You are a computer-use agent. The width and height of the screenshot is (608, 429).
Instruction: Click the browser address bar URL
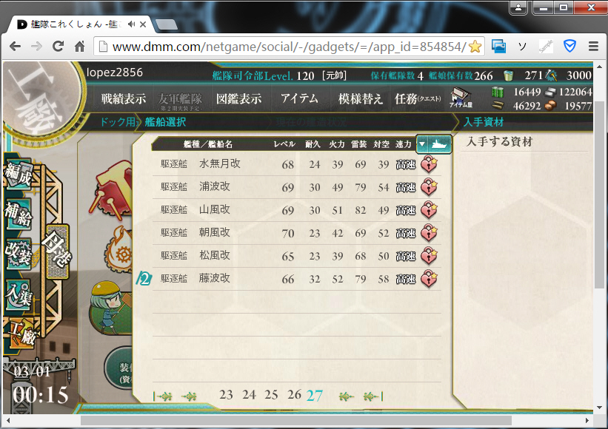coord(289,47)
